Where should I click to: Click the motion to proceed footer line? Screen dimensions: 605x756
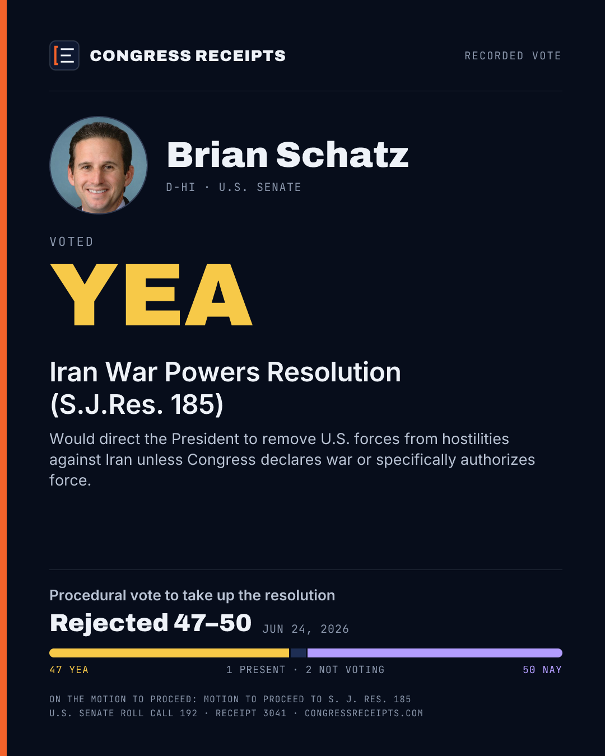click(x=230, y=699)
